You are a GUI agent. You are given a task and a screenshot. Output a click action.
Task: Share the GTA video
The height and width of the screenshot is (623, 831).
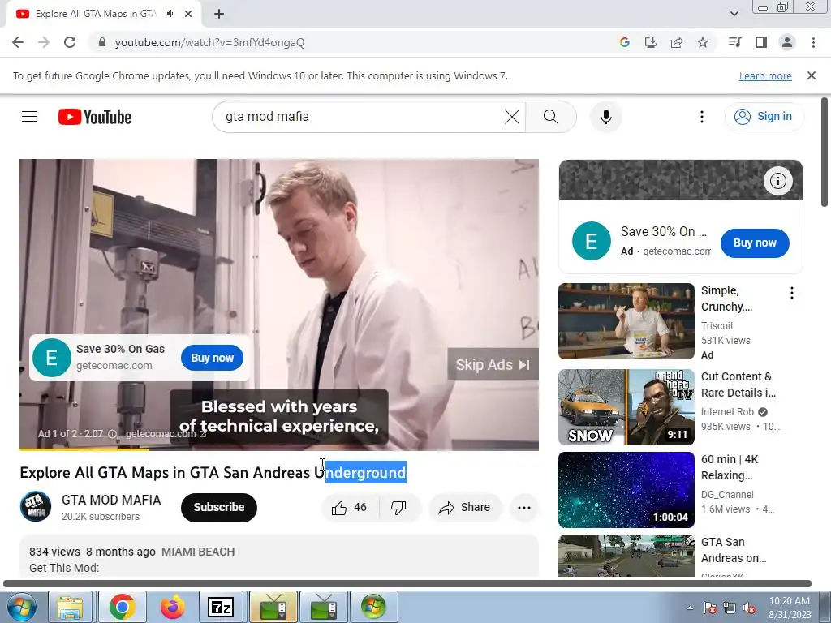click(465, 508)
